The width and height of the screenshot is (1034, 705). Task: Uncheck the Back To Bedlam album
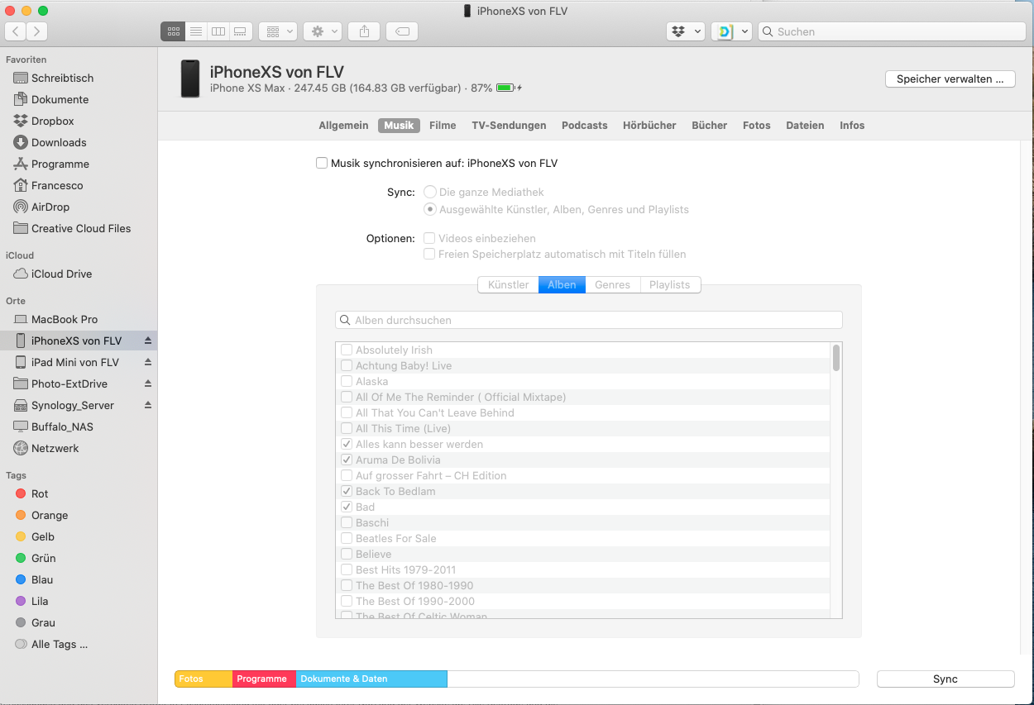347,491
